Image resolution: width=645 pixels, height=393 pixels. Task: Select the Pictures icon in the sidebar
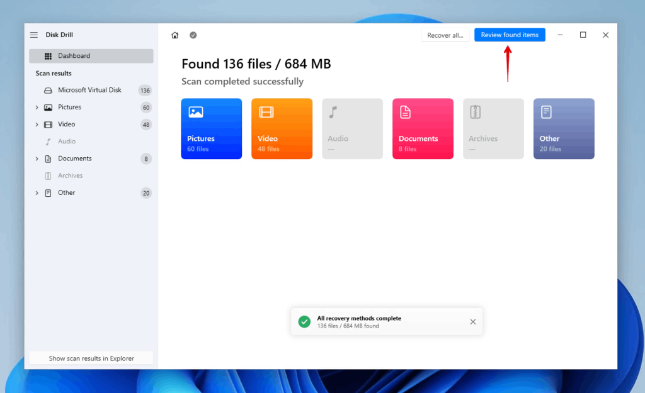point(48,107)
